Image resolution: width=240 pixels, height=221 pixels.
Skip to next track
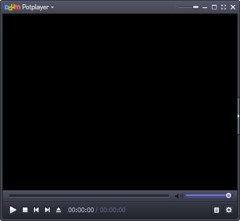pos(47,210)
